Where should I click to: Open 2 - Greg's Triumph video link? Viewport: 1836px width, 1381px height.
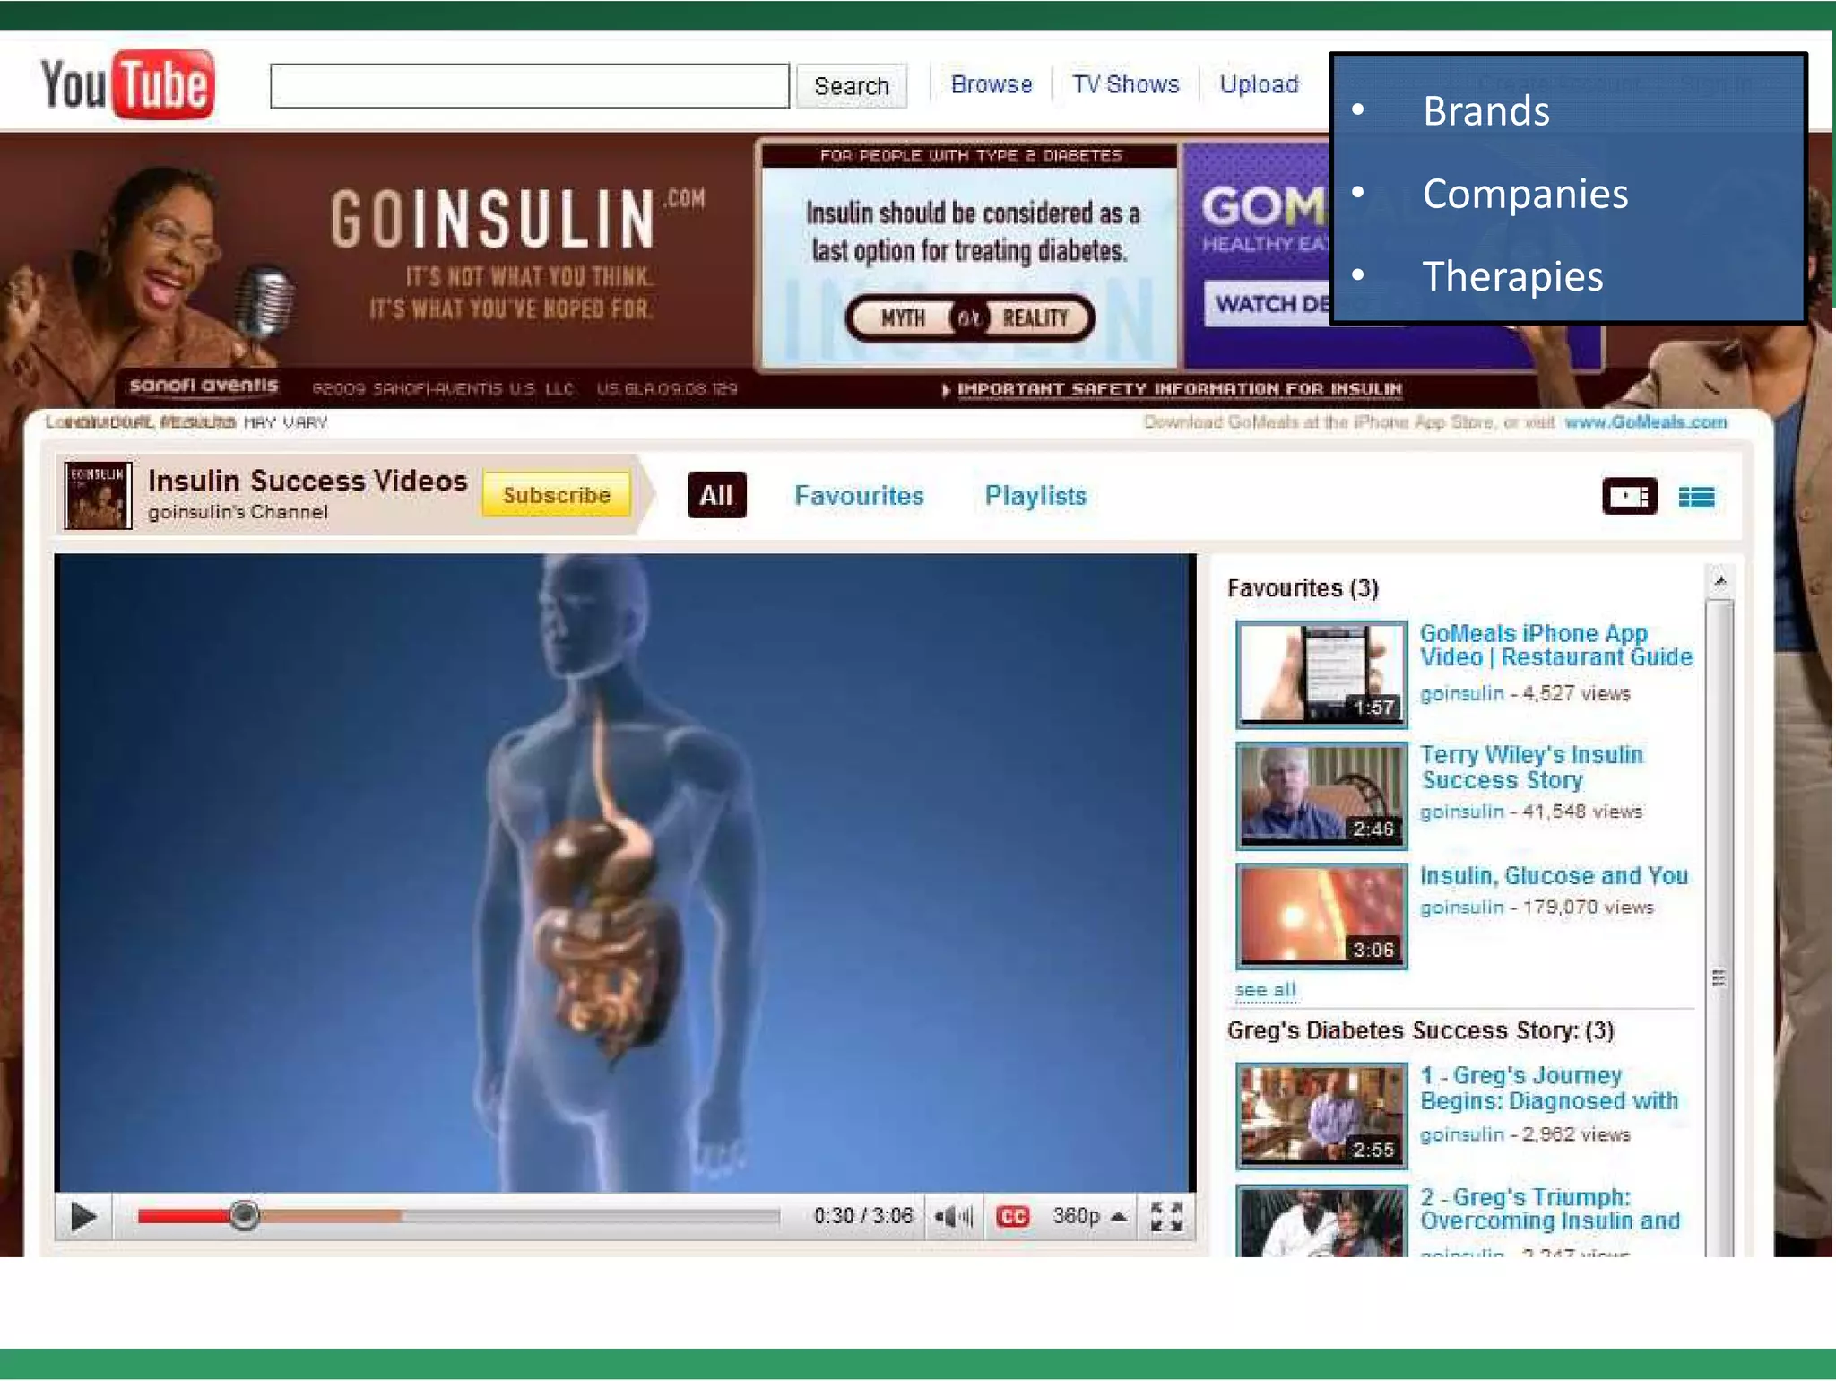point(1550,1209)
